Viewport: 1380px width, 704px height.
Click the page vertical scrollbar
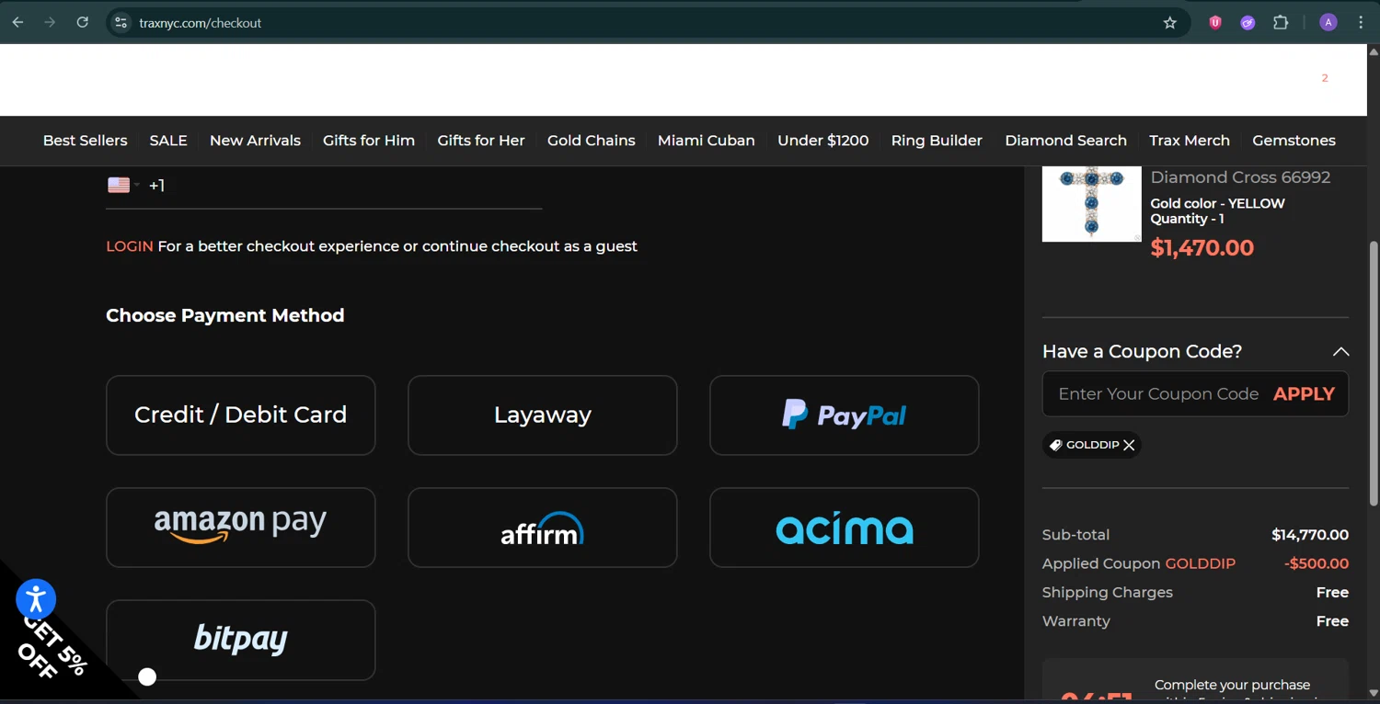point(1374,372)
